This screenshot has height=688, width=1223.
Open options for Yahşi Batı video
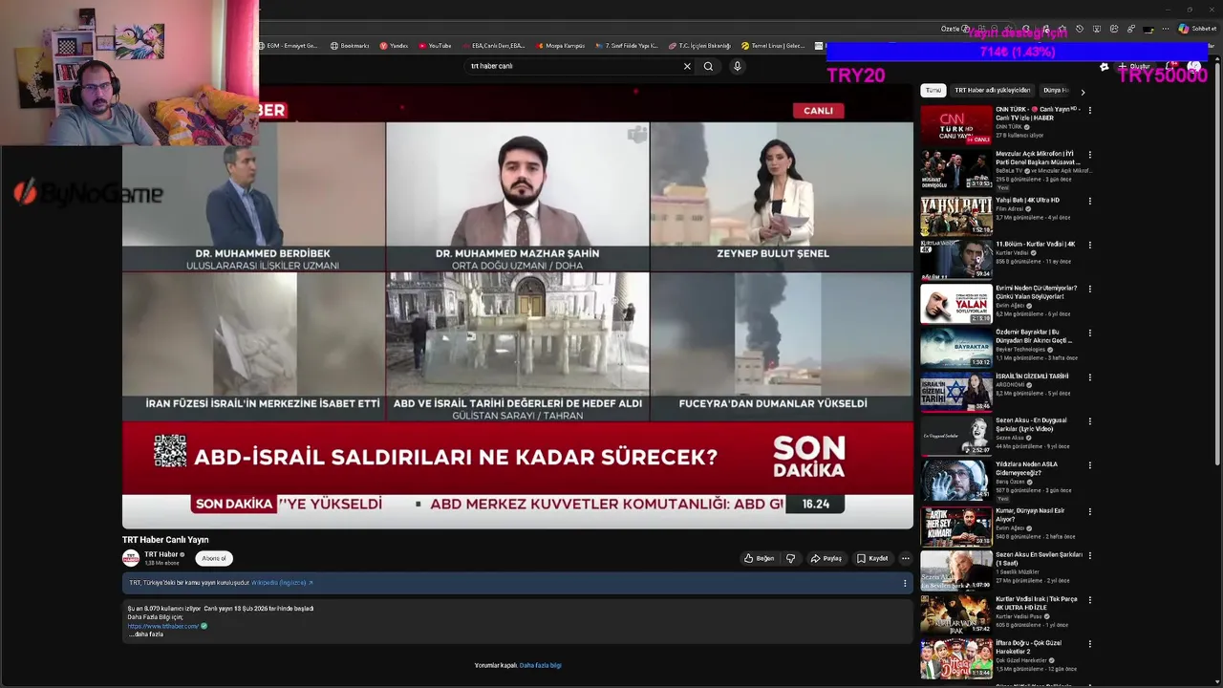pyautogui.click(x=1089, y=201)
